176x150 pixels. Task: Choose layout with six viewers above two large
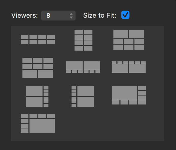click(38, 68)
